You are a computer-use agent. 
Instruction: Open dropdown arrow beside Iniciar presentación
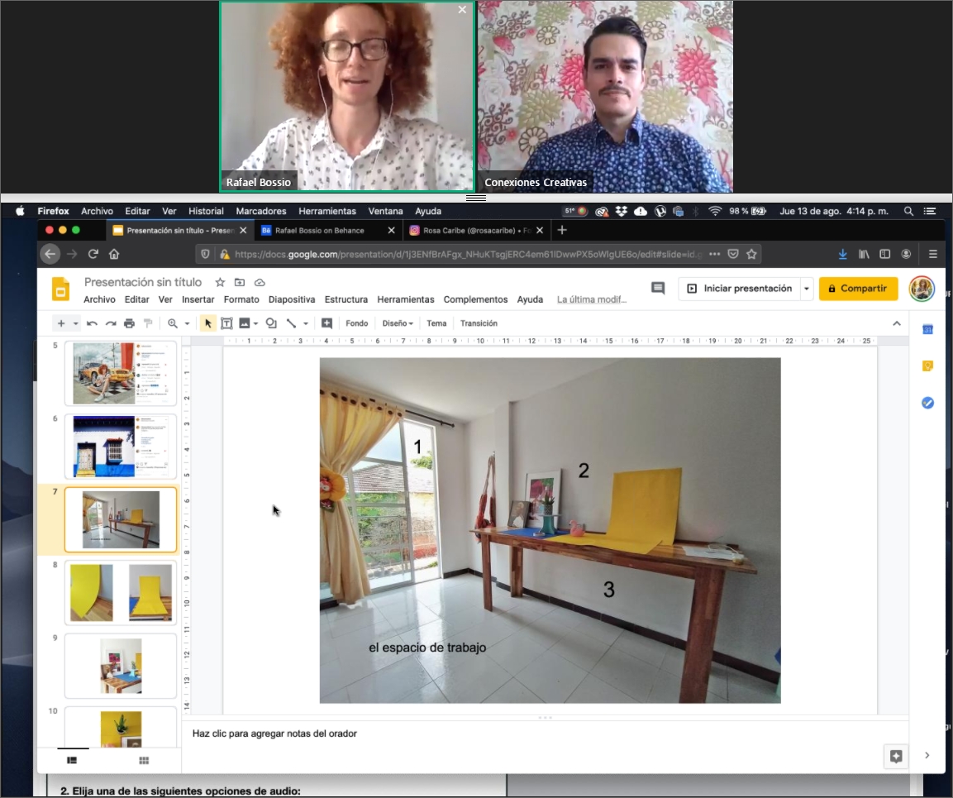[x=806, y=289]
